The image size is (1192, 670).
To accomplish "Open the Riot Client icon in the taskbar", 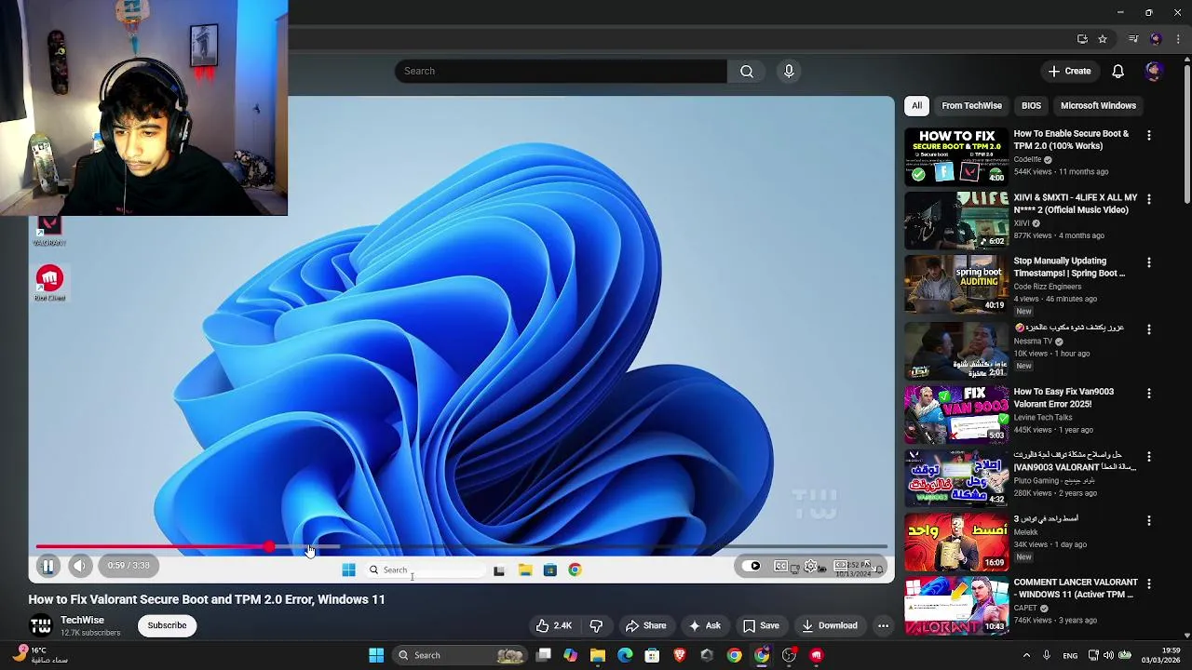I will click(817, 655).
